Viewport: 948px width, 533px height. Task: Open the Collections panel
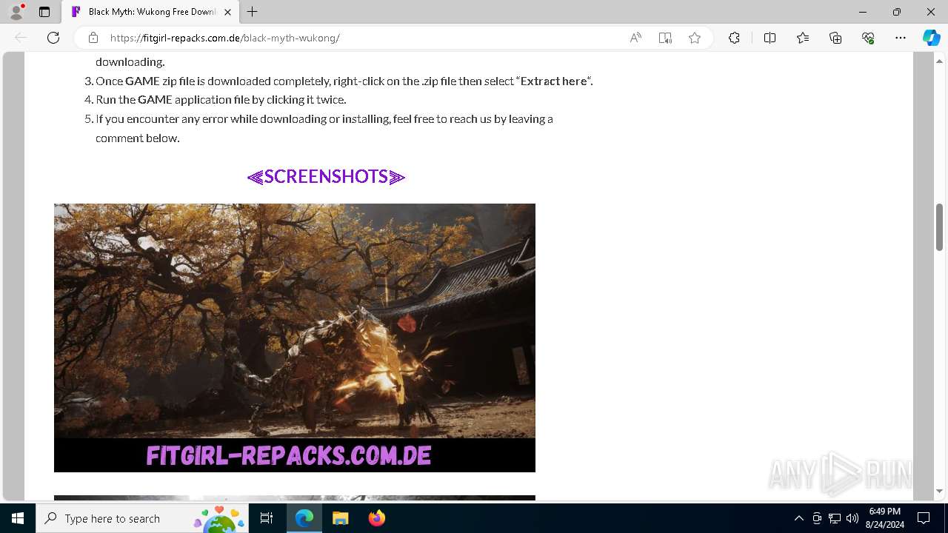[835, 38]
